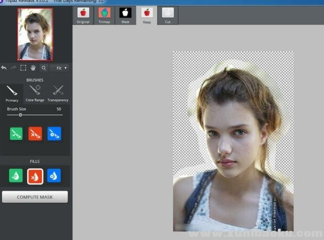324x240 pixels.
Task: Click the undo arrow icon
Action: (4, 68)
